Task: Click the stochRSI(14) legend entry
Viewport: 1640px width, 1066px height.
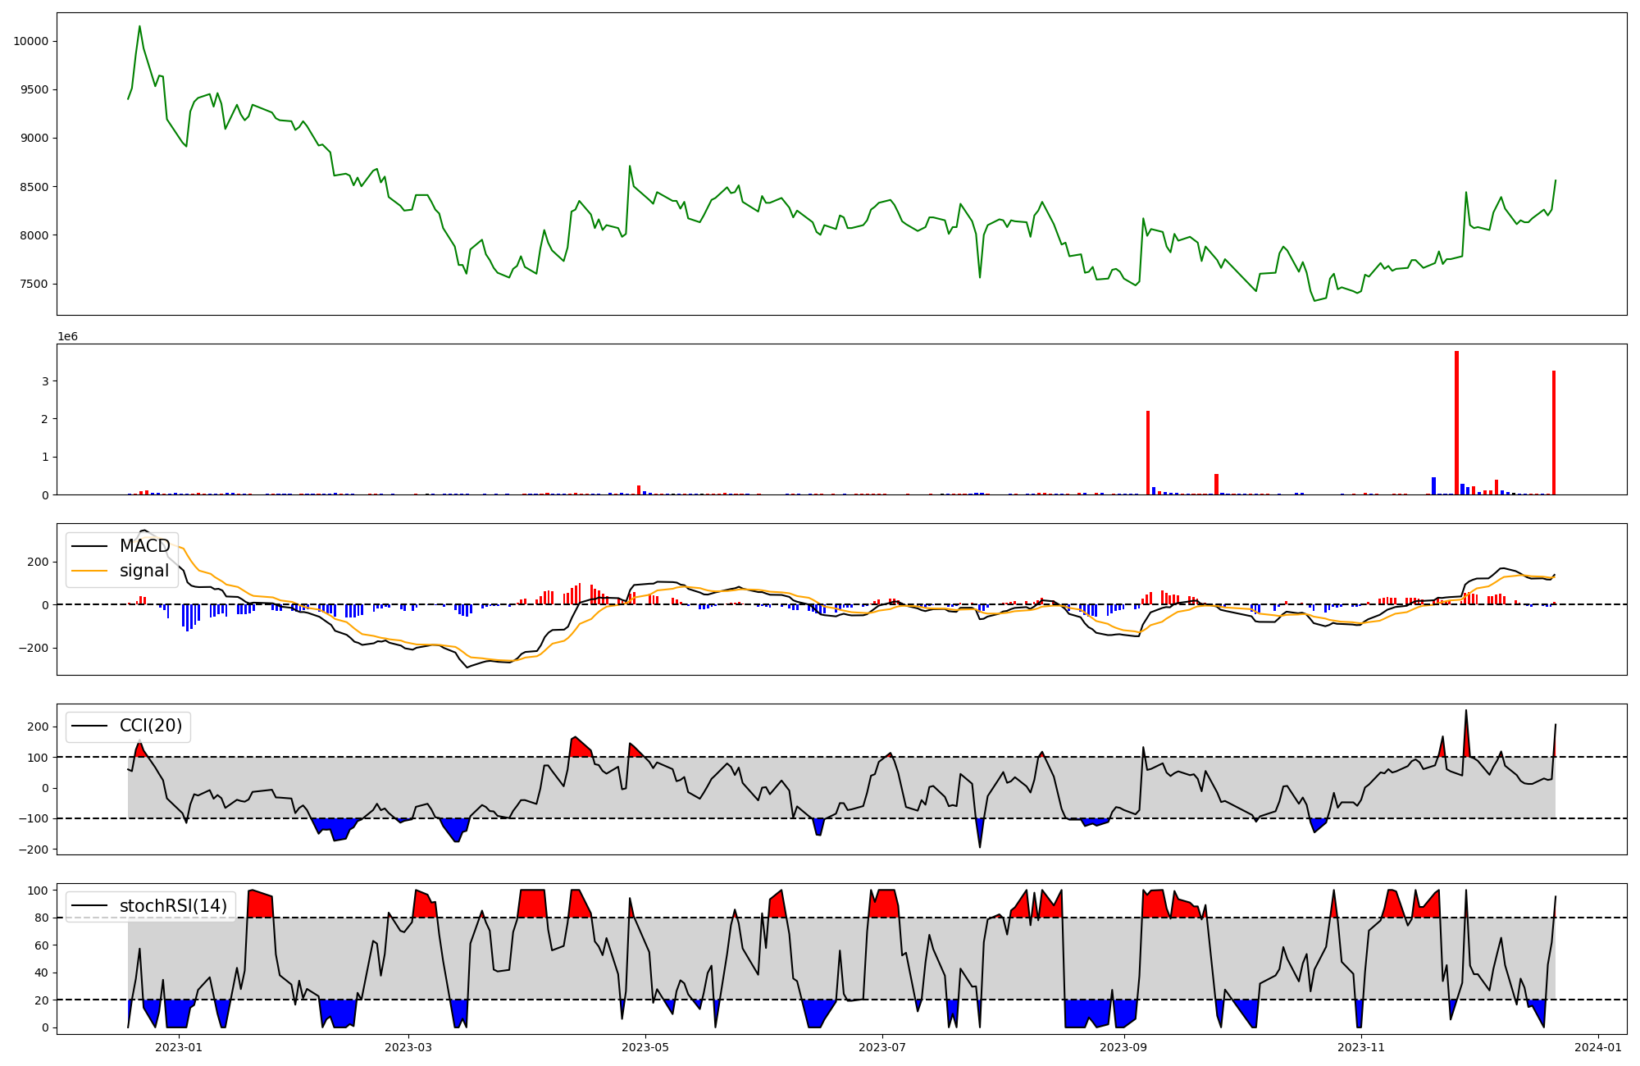Action: pyautogui.click(x=172, y=905)
